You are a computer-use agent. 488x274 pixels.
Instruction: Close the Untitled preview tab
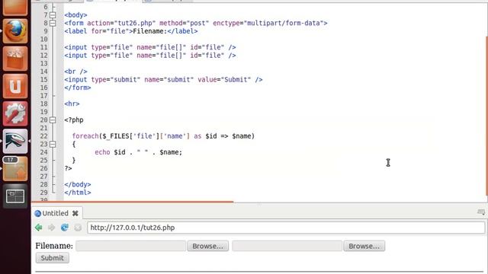click(75, 213)
